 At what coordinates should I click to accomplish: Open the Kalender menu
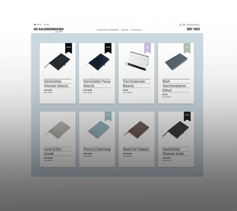click(125, 30)
